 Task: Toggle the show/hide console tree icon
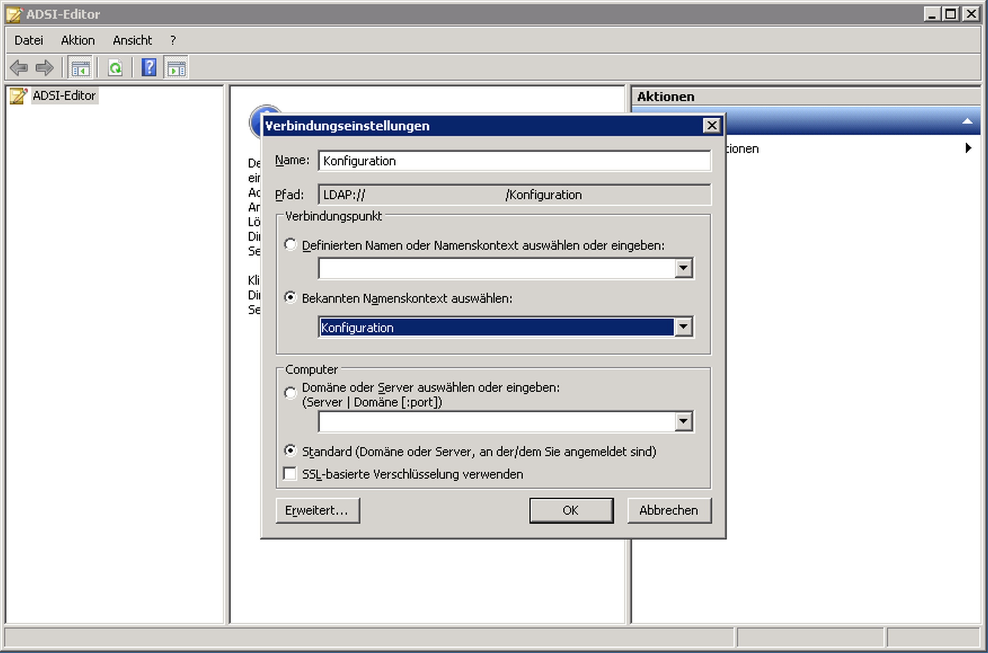click(80, 67)
